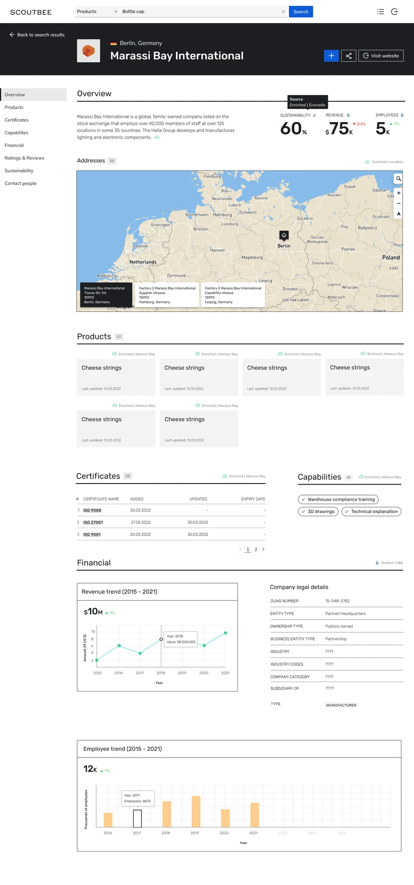Toggle Technical explanation capability tag
Screen dimensions: 414x885
[x=371, y=512]
